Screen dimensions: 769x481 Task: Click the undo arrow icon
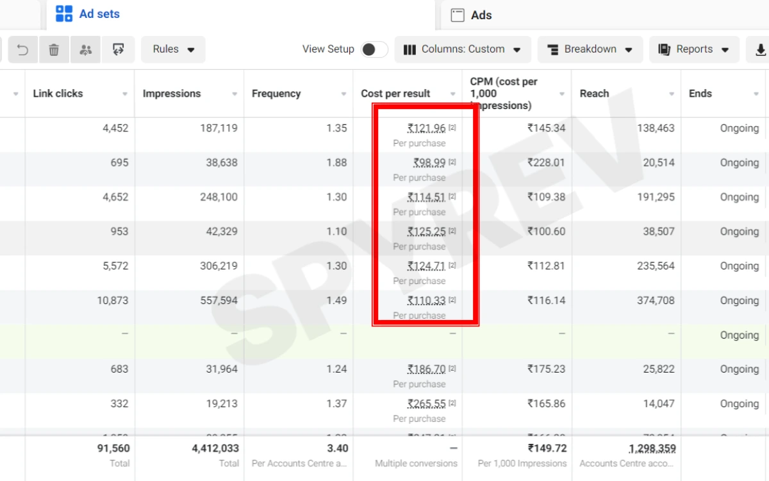tap(22, 49)
